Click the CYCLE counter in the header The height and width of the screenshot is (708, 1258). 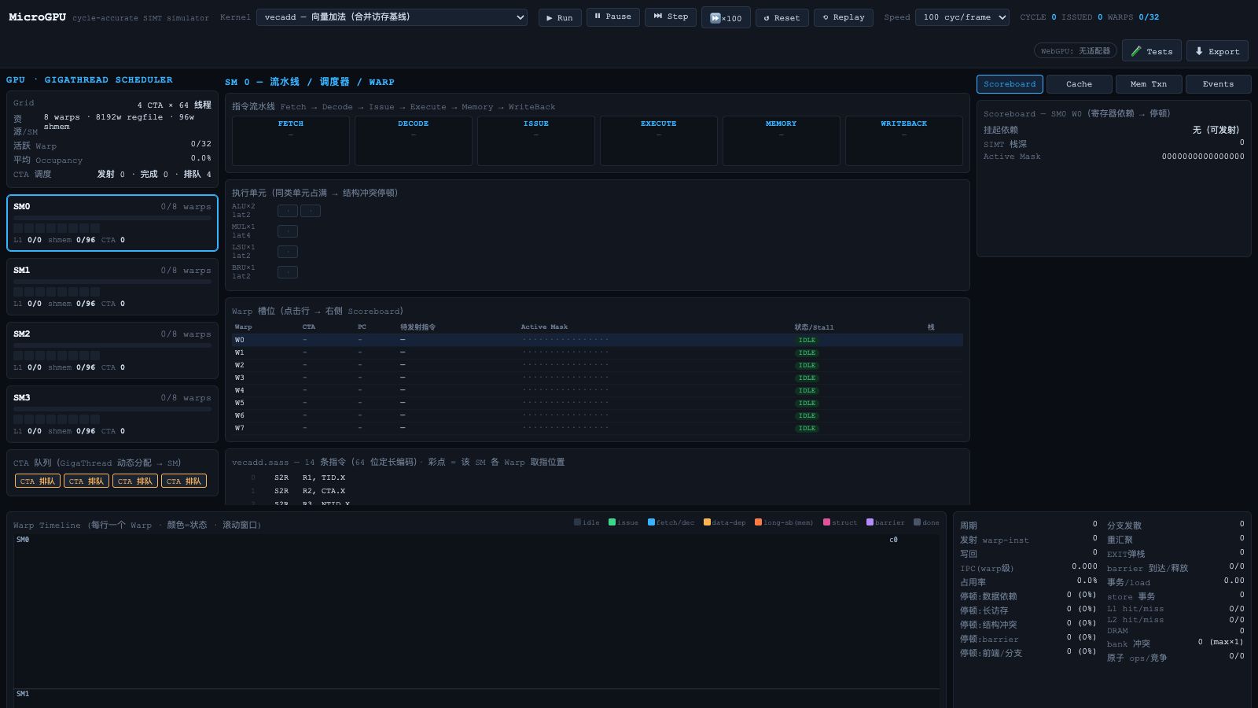(1038, 17)
